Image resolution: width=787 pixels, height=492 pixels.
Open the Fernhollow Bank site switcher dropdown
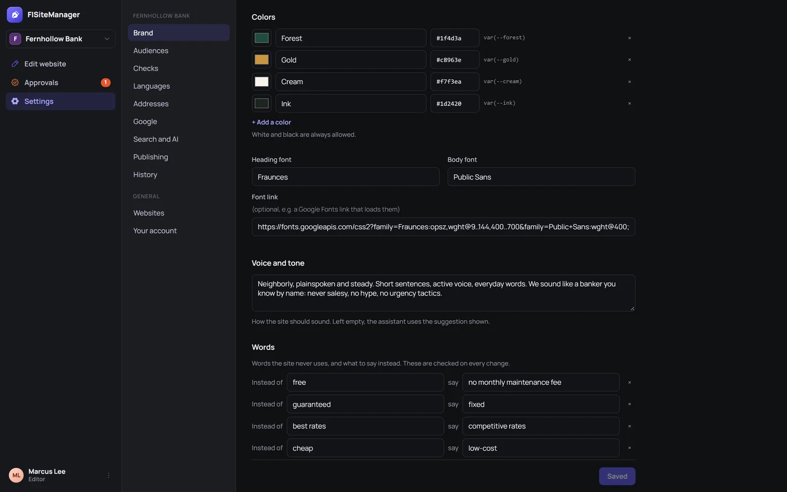tap(61, 39)
